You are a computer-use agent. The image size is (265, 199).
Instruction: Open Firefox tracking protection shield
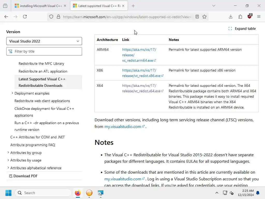pos(51,17)
